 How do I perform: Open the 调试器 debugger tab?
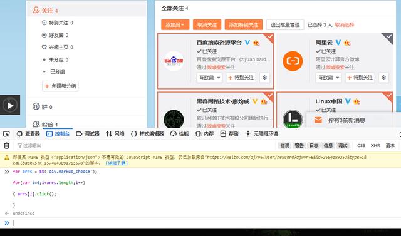point(88,134)
